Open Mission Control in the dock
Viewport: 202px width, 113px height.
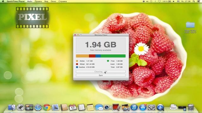pos(29,107)
